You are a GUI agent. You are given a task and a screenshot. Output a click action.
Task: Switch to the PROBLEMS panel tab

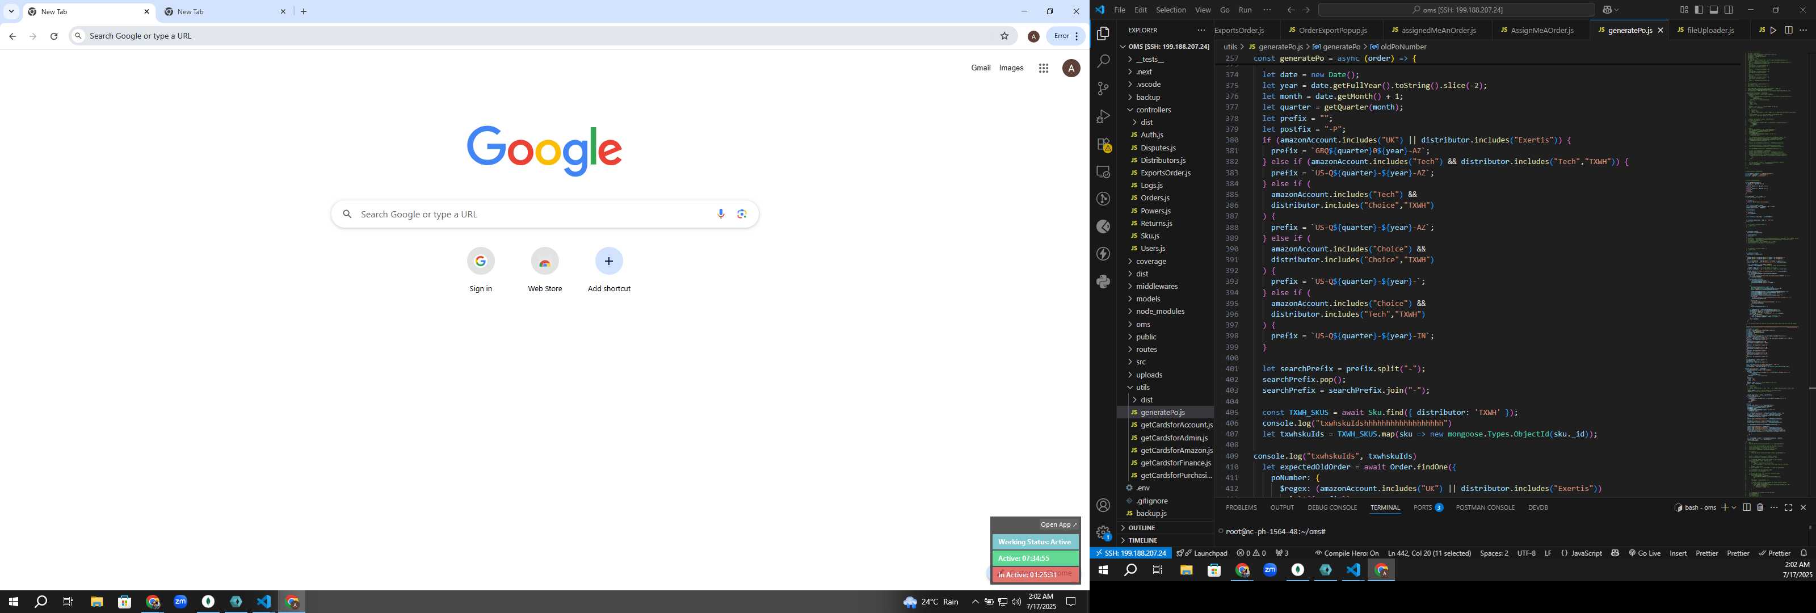(x=1241, y=507)
